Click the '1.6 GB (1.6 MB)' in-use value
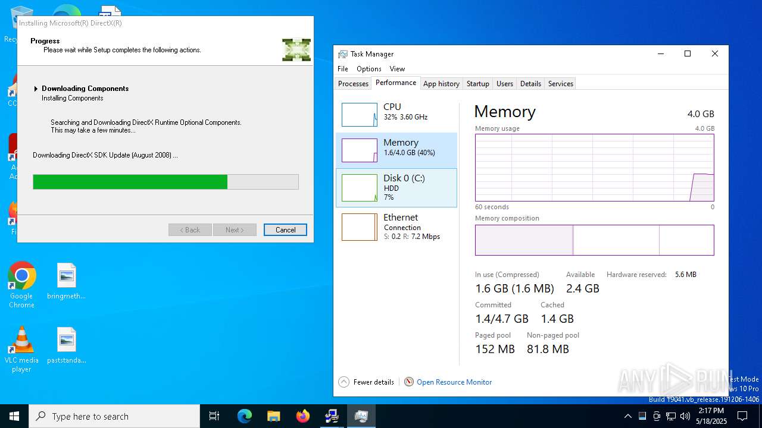Screen dimensions: 762x428 [x=514, y=289]
